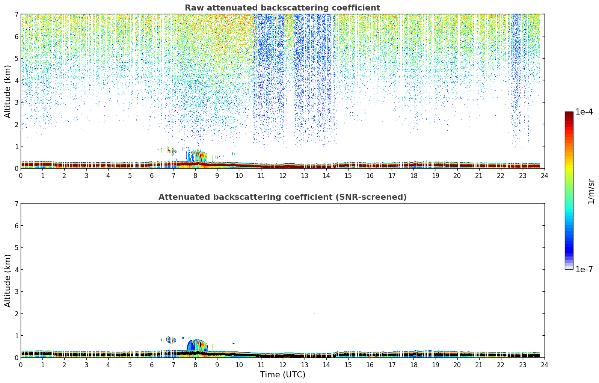
Task: Click the 'Attenuated backscattering coefficient (SNR-screened)' title
Action: 282,197
